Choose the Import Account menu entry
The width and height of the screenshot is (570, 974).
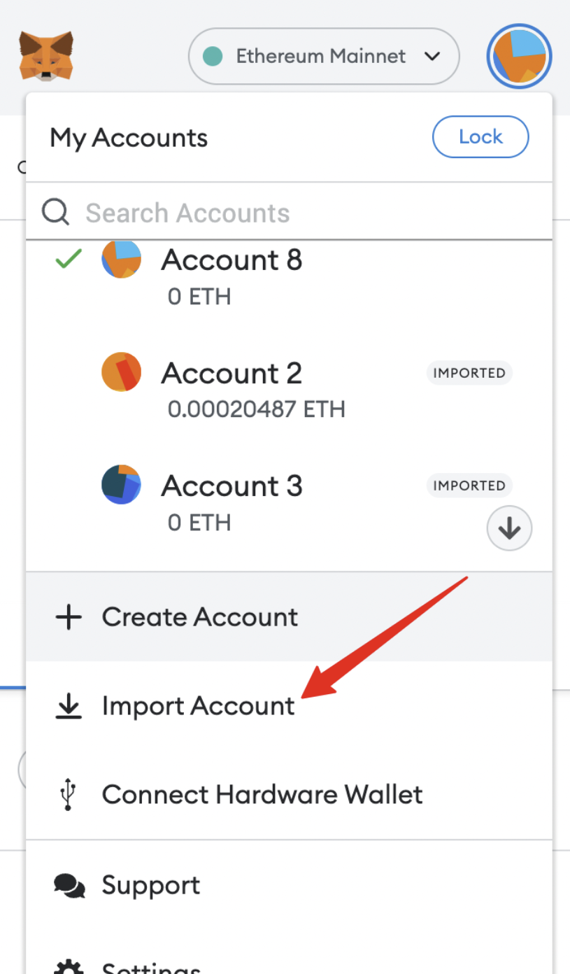[289, 706]
